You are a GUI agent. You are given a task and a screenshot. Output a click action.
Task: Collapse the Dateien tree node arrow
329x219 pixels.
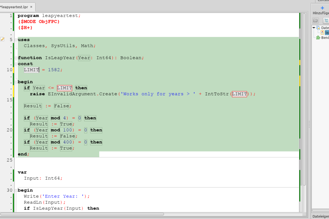point(314,28)
